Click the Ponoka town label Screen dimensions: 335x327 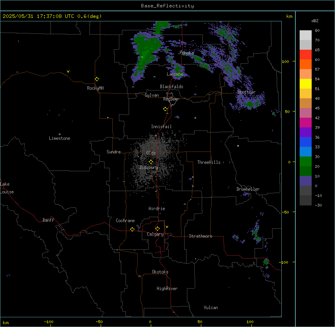click(187, 53)
